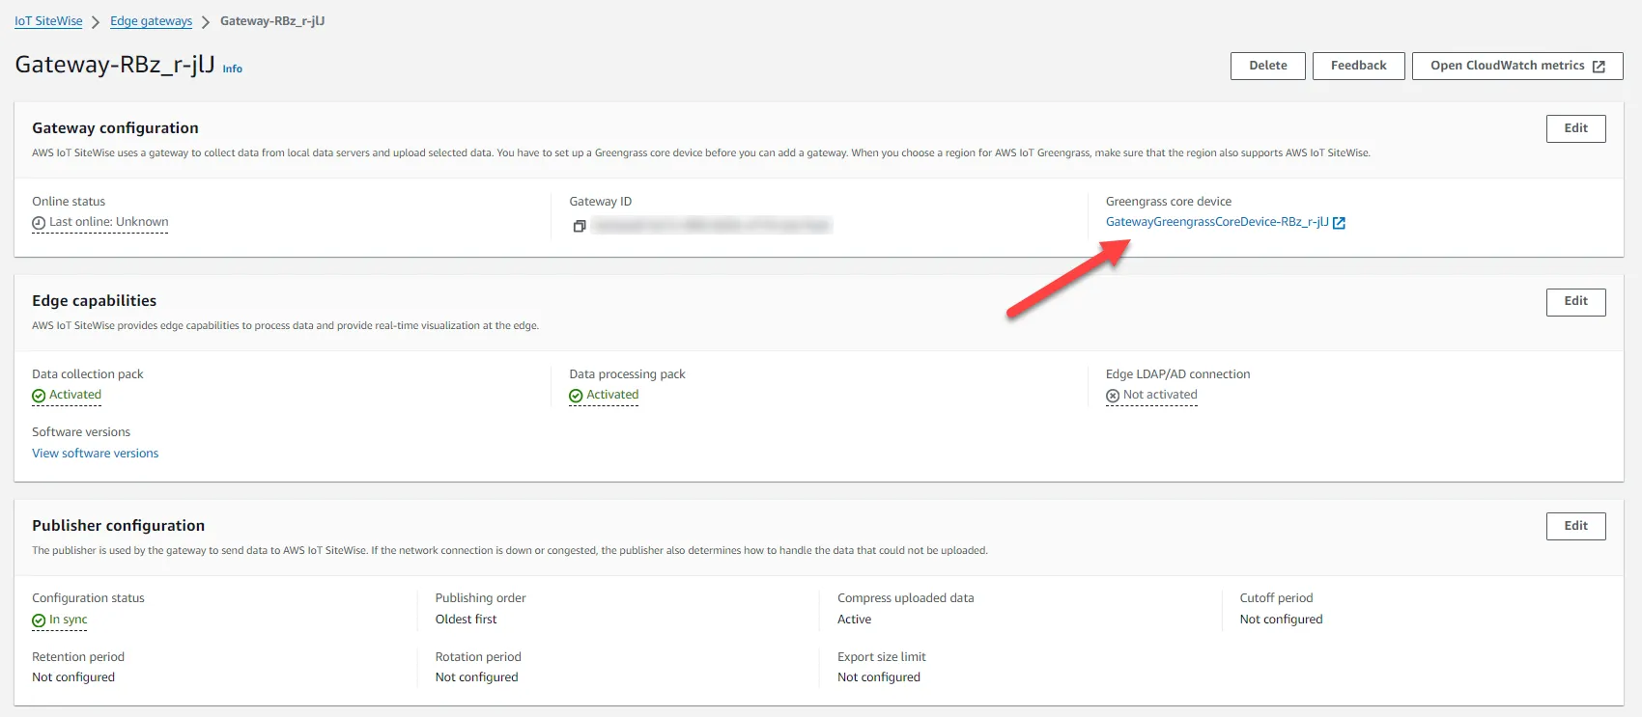Click Not configured under Retention period

click(73, 677)
